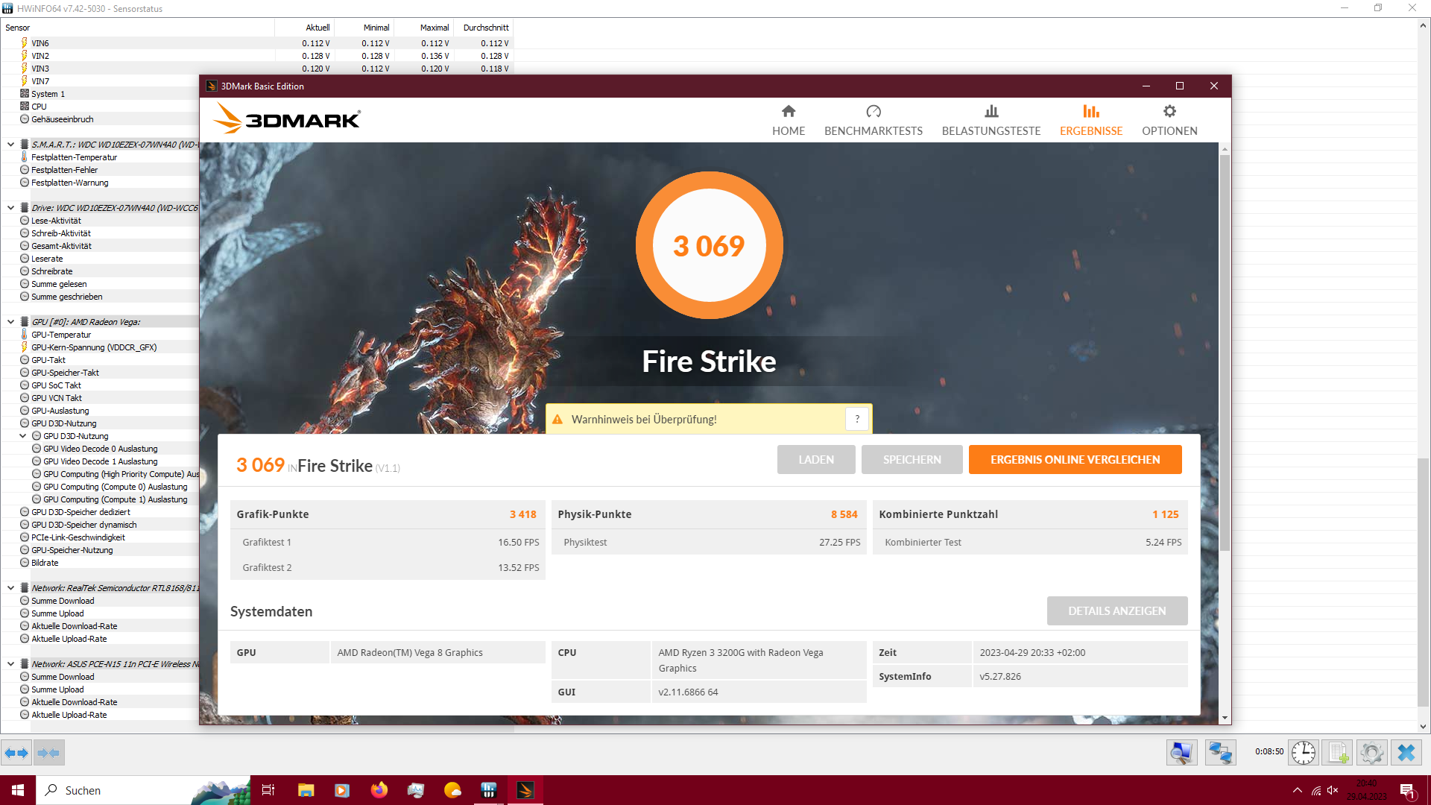Click the Details Anzeigen button
The width and height of the screenshot is (1431, 805).
(1116, 611)
